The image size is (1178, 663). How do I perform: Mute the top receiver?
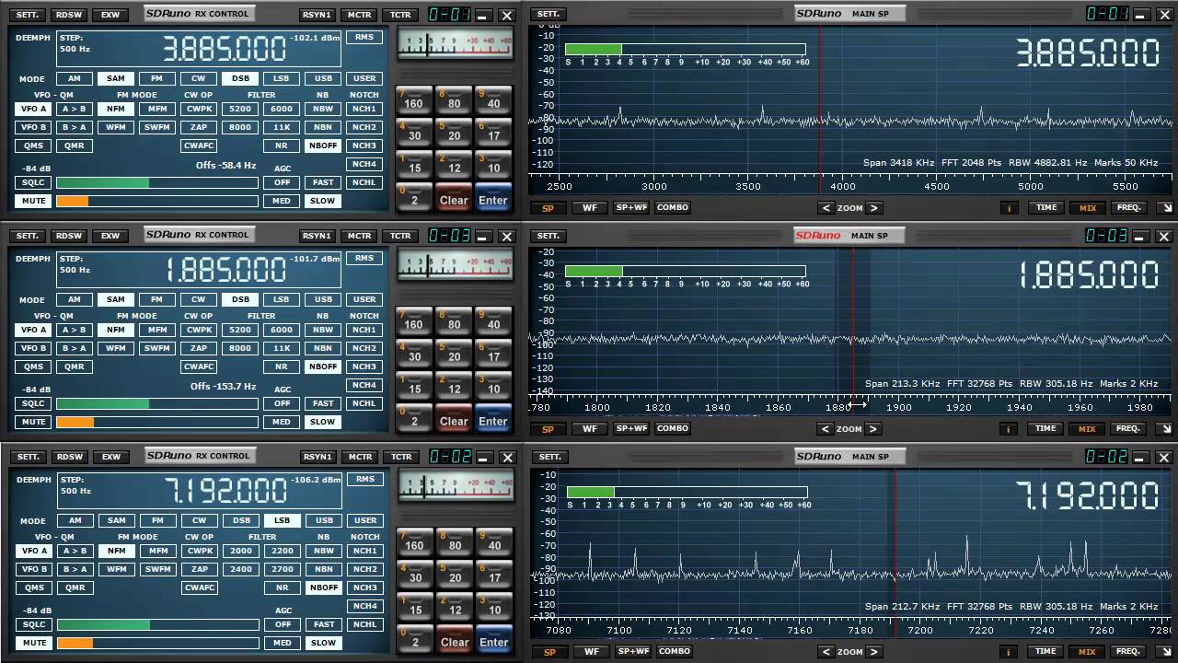pos(33,201)
